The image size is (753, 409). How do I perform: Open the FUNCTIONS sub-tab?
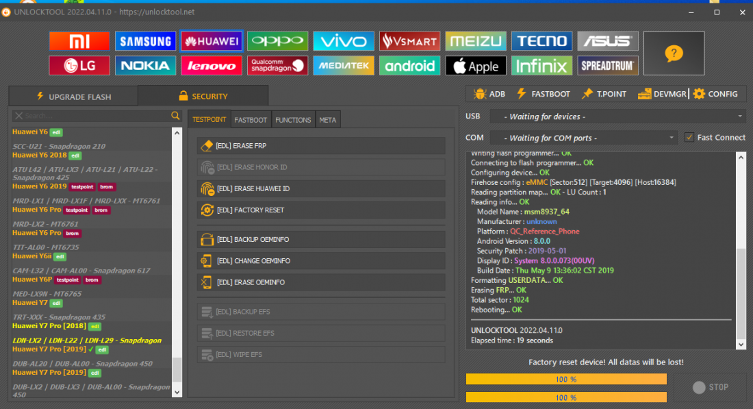coord(293,120)
